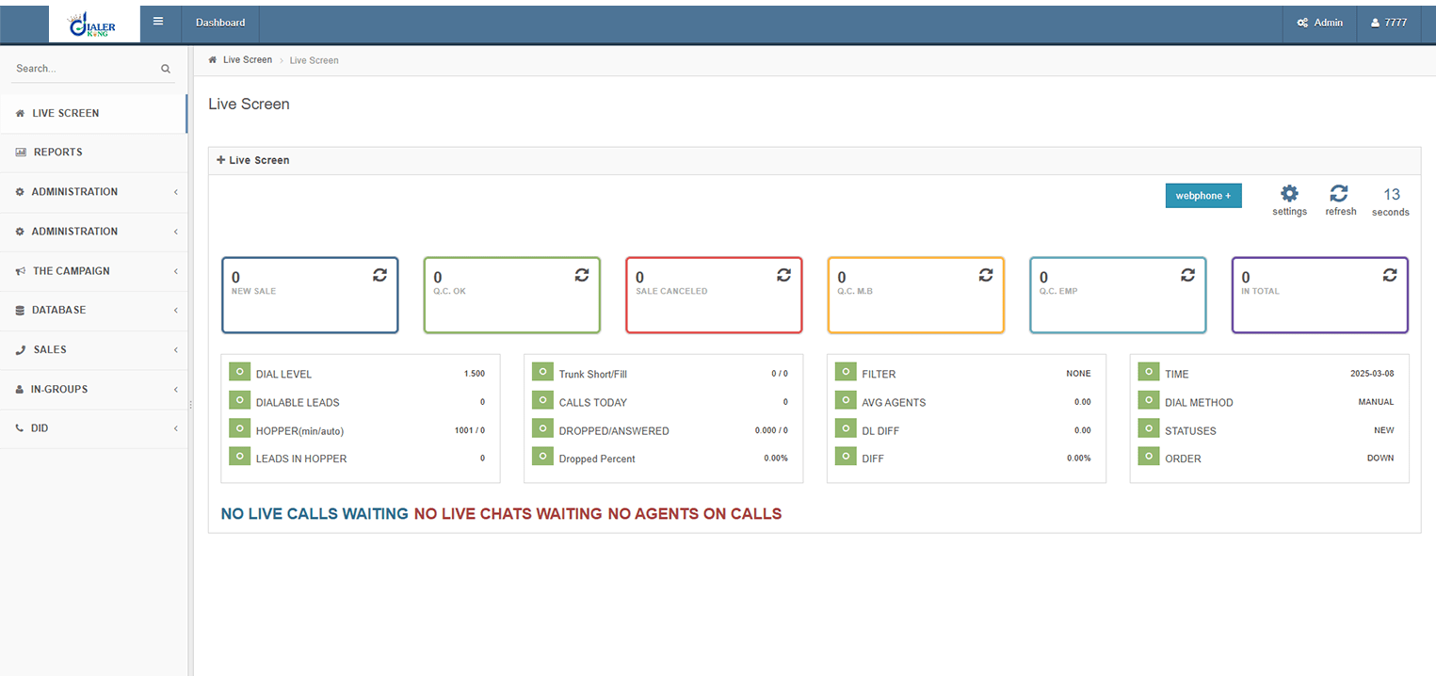This screenshot has width=1436, height=676.
Task: Collapse the Live Screen panel header
Action: [219, 160]
